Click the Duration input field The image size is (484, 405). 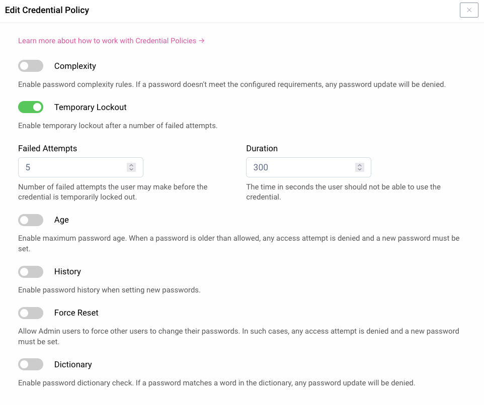302,167
